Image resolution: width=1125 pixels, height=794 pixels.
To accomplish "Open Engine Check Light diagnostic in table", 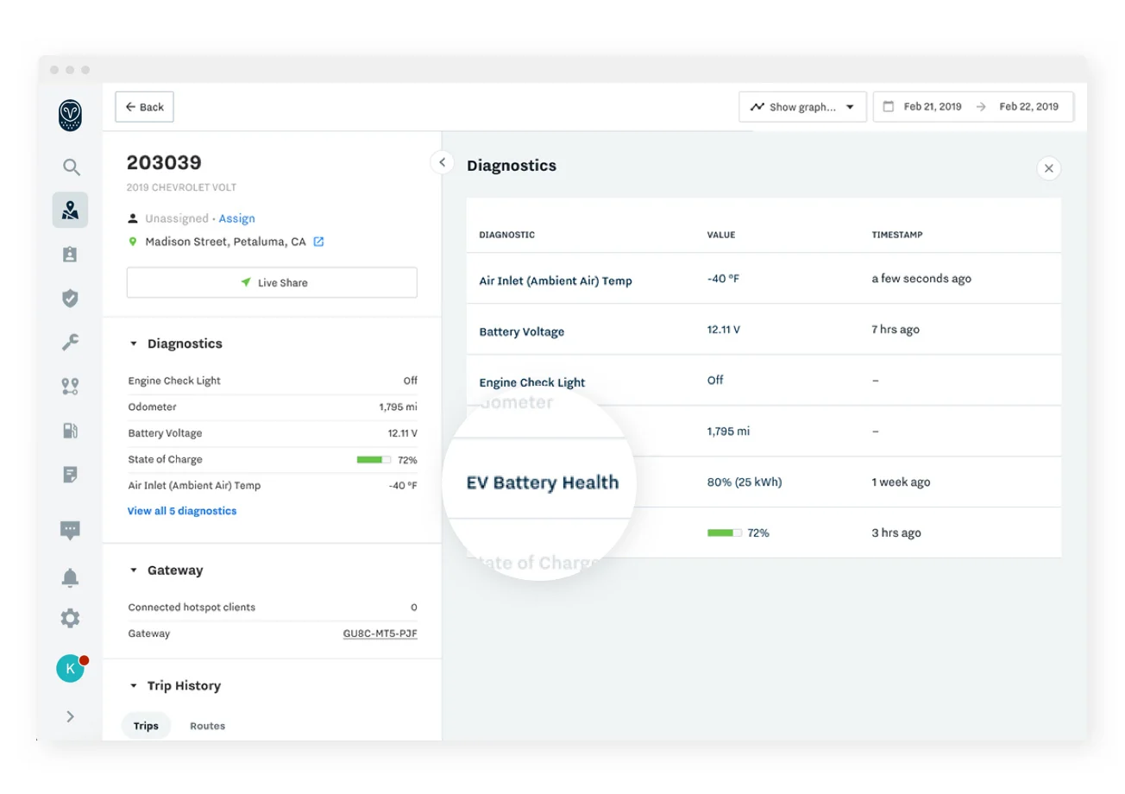I will [531, 382].
